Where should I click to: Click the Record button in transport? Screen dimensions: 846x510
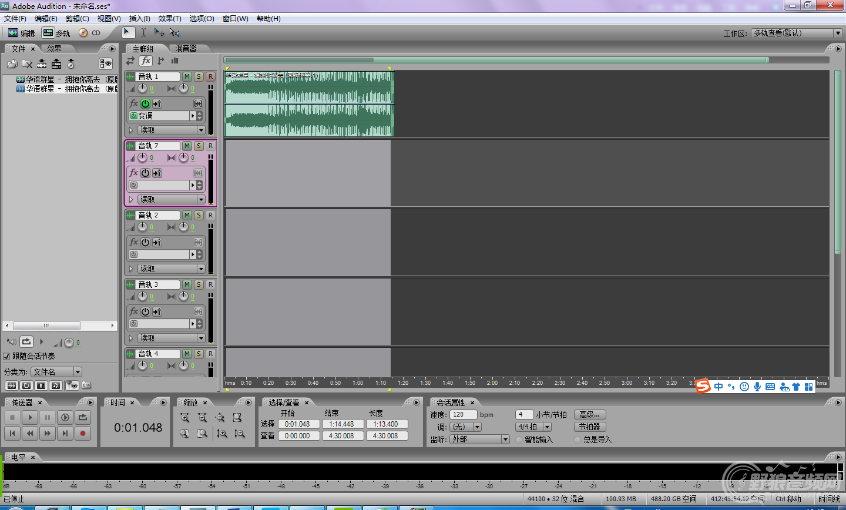[x=83, y=433]
